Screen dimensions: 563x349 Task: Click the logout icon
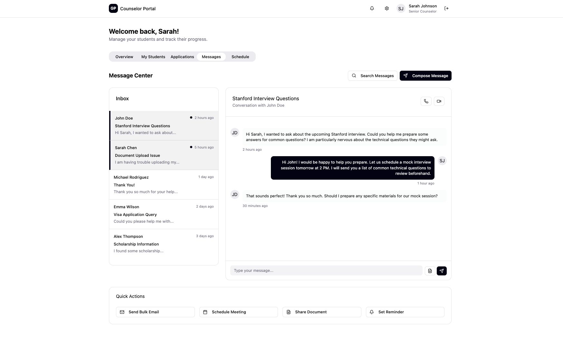(446, 8)
